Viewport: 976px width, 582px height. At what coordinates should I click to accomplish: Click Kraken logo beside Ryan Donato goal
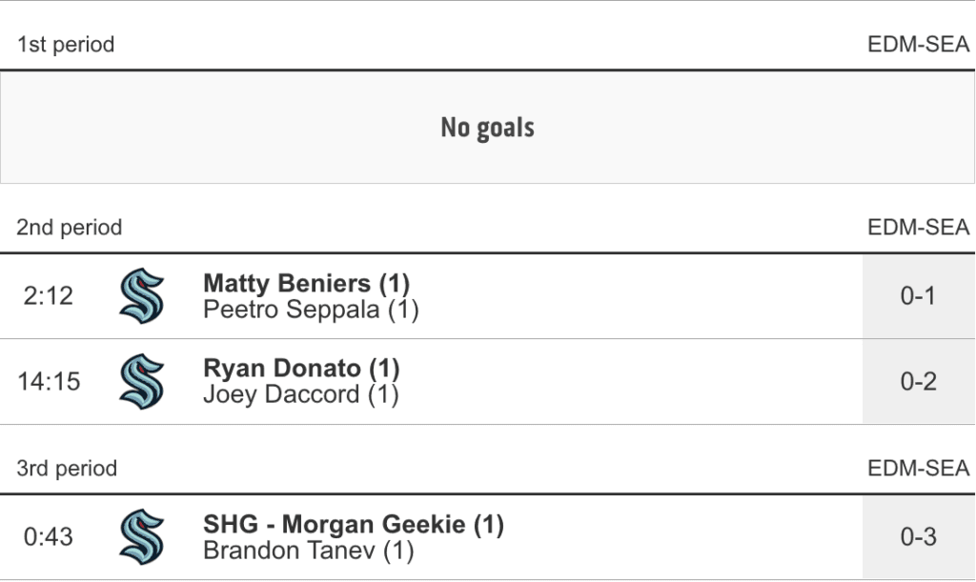(142, 382)
